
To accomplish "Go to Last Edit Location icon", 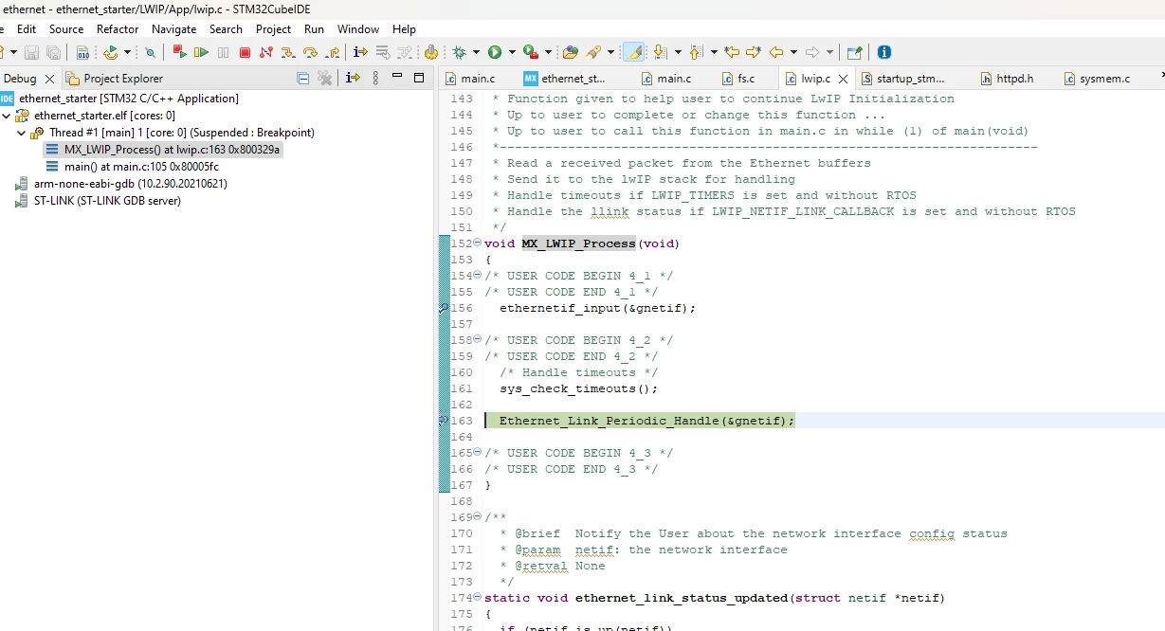I will pyautogui.click(x=732, y=52).
